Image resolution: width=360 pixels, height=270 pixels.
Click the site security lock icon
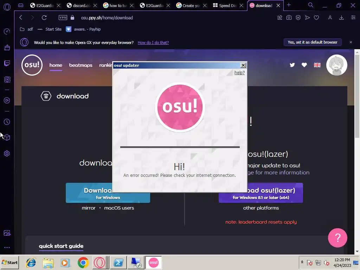coord(72,18)
